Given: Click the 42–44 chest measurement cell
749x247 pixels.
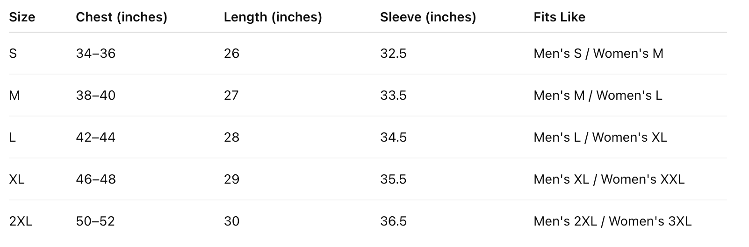Looking at the screenshot, I should click(95, 137).
